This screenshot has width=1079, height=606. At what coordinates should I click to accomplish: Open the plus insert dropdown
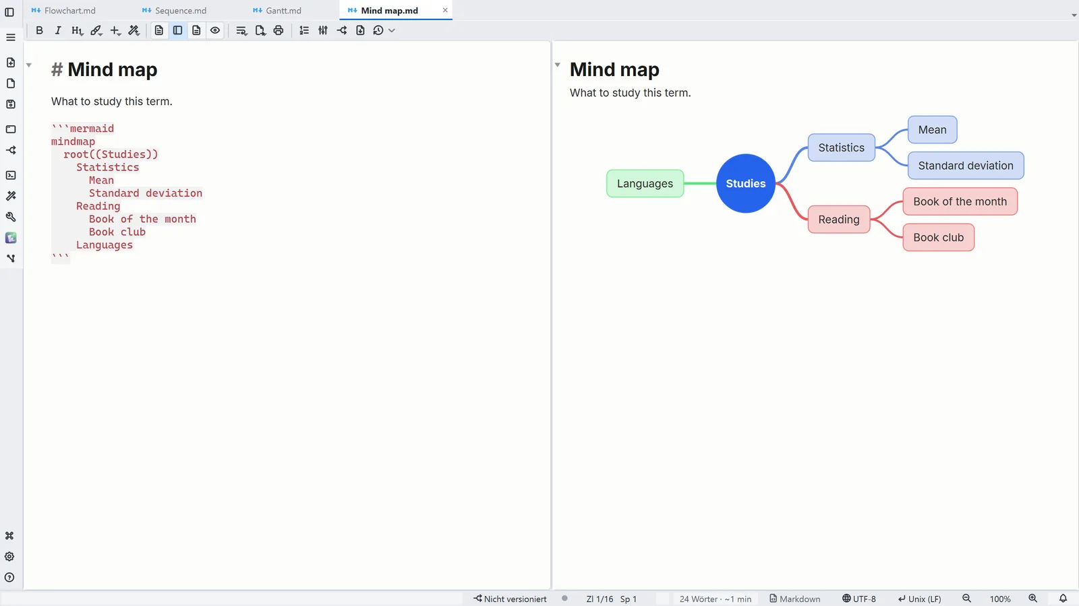tap(115, 30)
